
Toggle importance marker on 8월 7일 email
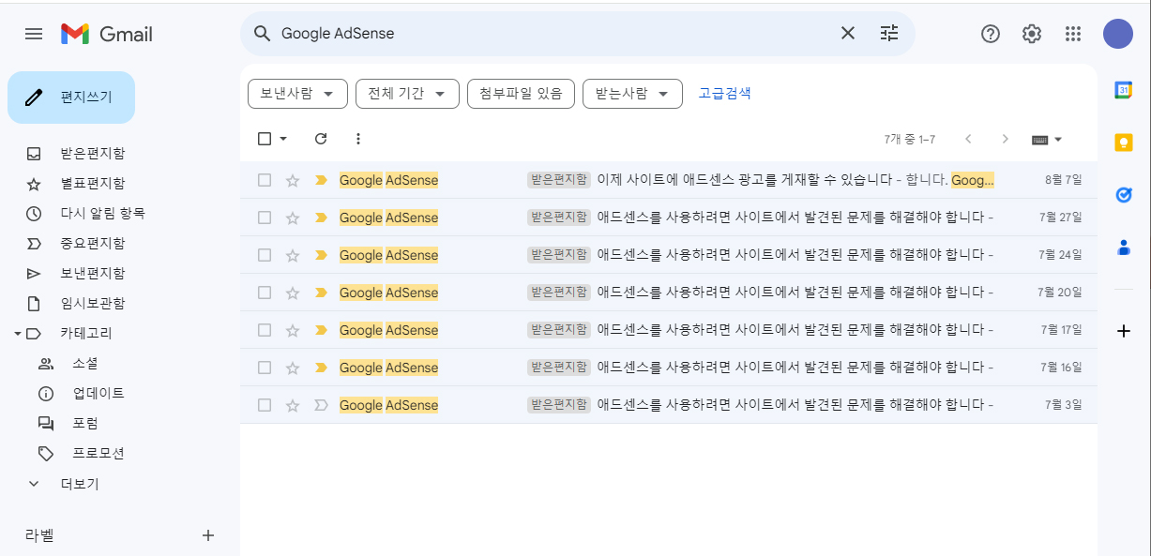coord(321,180)
